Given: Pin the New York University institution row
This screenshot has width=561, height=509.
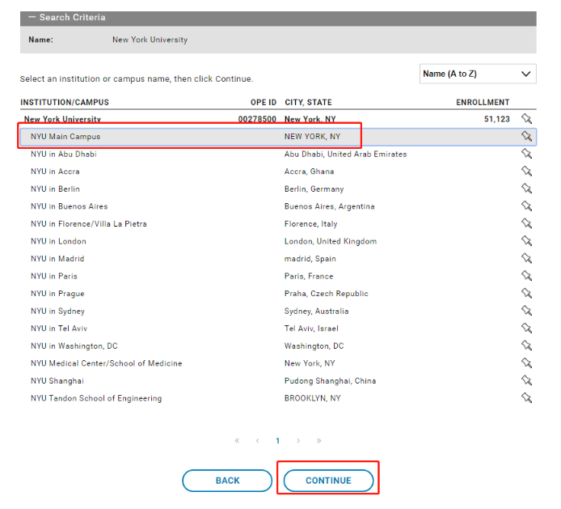Looking at the screenshot, I should 526,119.
